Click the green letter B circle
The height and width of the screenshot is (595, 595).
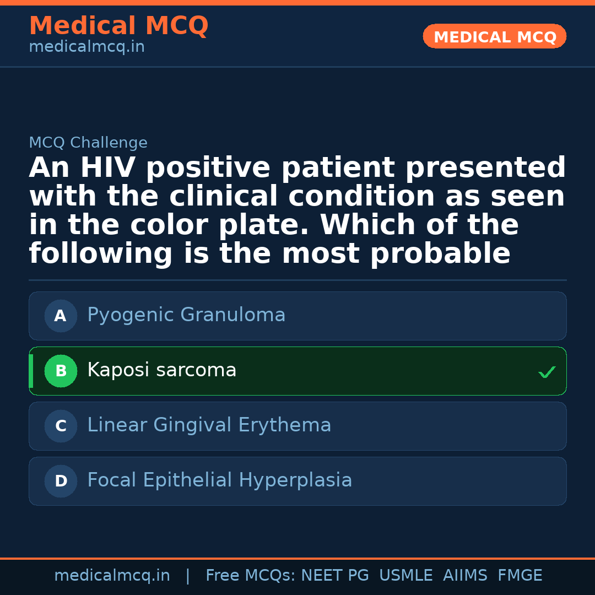pos(61,371)
